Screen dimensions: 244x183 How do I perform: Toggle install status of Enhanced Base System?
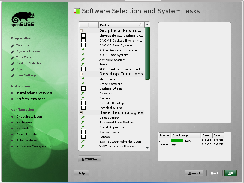click(x=83, y=122)
